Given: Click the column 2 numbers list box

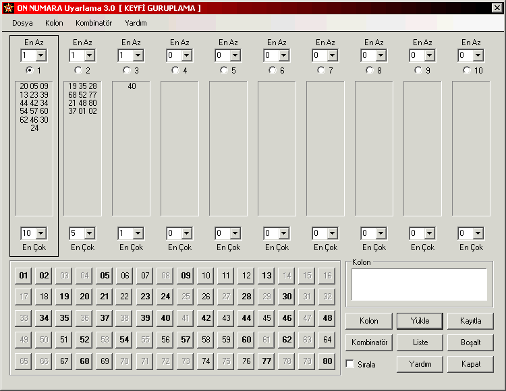Looking at the screenshot, I should point(82,148).
